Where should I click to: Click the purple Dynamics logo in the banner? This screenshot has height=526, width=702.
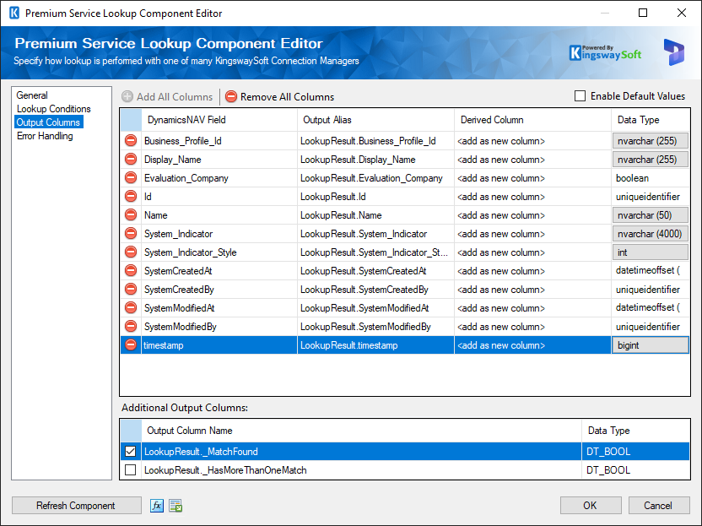point(674,52)
